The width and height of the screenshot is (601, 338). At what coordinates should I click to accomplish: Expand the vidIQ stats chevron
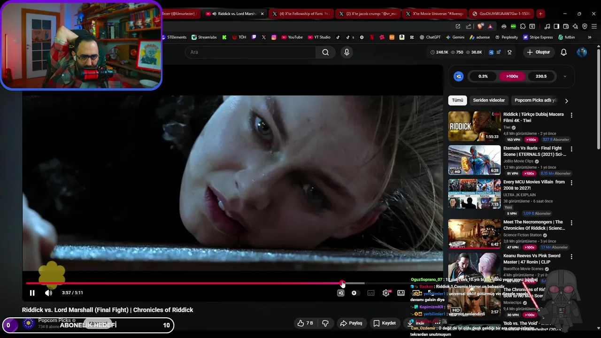click(x=565, y=76)
